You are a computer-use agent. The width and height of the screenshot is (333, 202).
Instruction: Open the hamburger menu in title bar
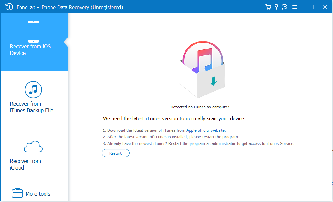tap(295, 7)
